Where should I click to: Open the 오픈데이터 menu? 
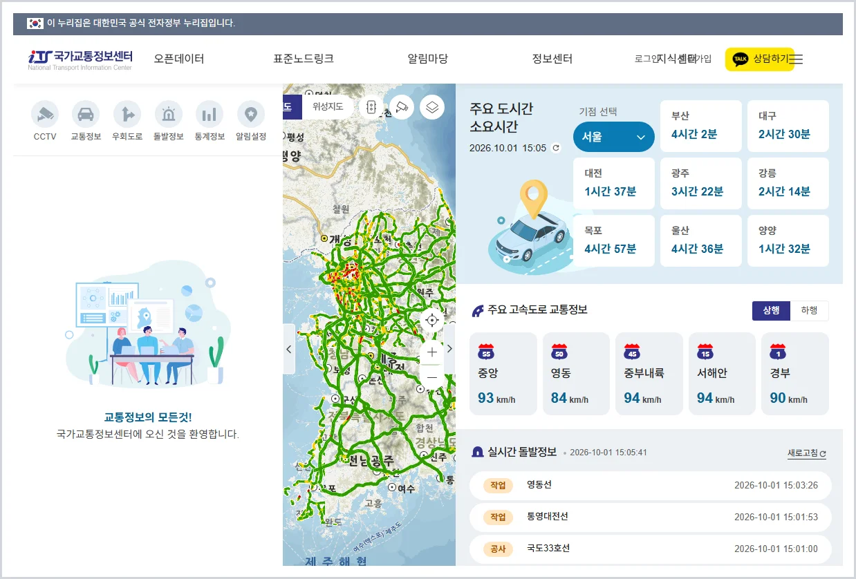tap(179, 59)
